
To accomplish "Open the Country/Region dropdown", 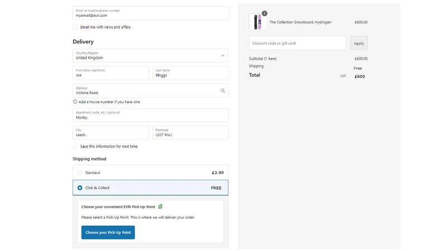I will coord(151,55).
